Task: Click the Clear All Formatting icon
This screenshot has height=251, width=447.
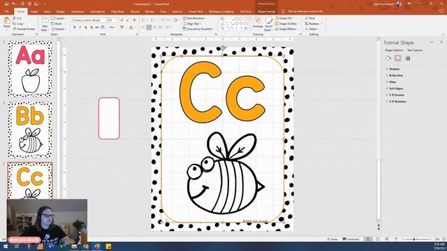Action: [x=135, y=20]
